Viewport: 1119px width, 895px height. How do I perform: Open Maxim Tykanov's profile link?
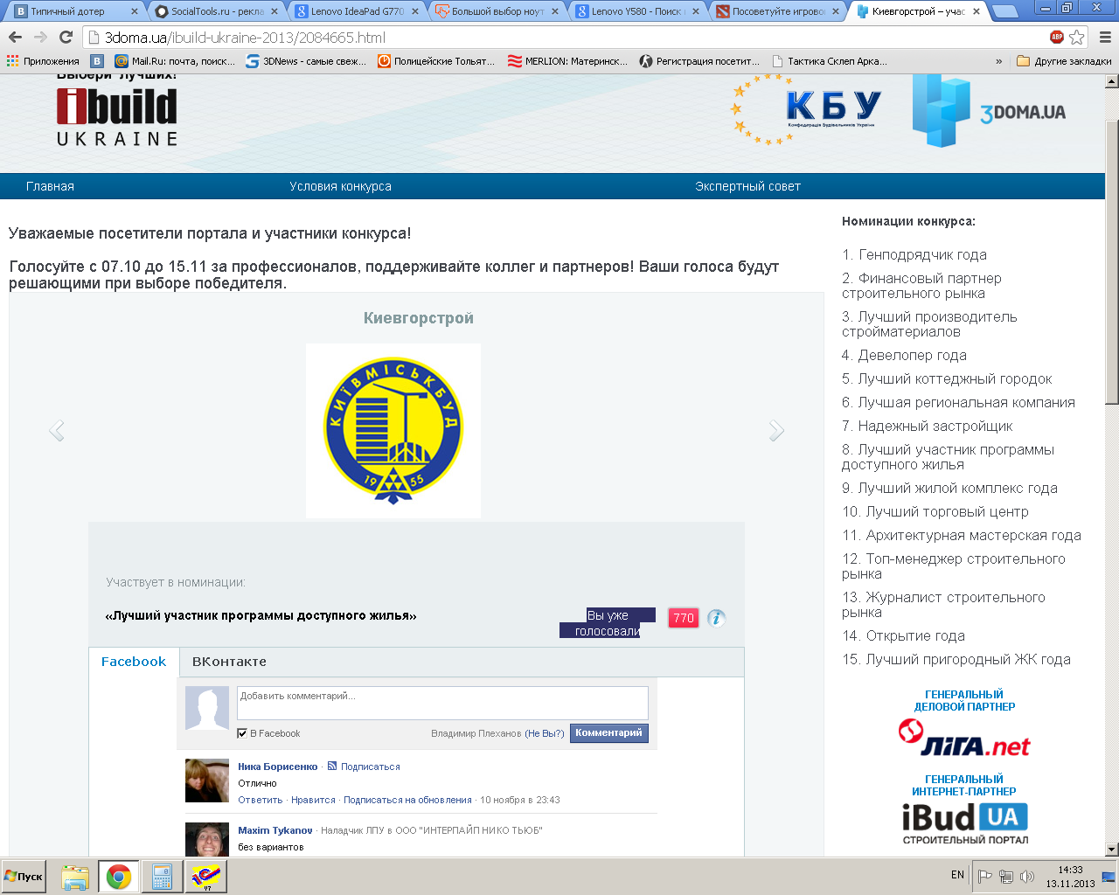(275, 830)
